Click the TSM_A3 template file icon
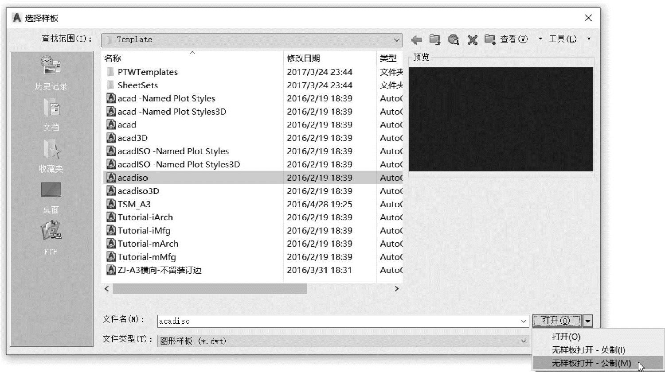 click(111, 204)
